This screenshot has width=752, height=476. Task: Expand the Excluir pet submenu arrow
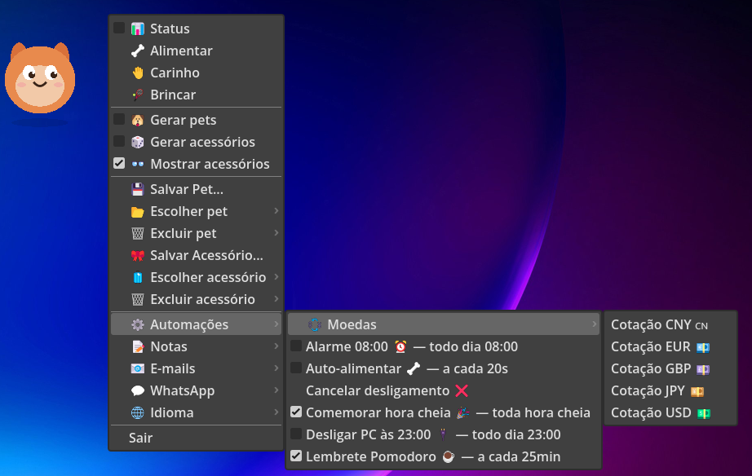276,233
